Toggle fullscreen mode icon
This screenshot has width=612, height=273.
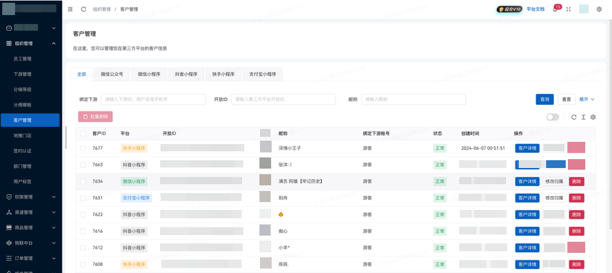[x=568, y=9]
